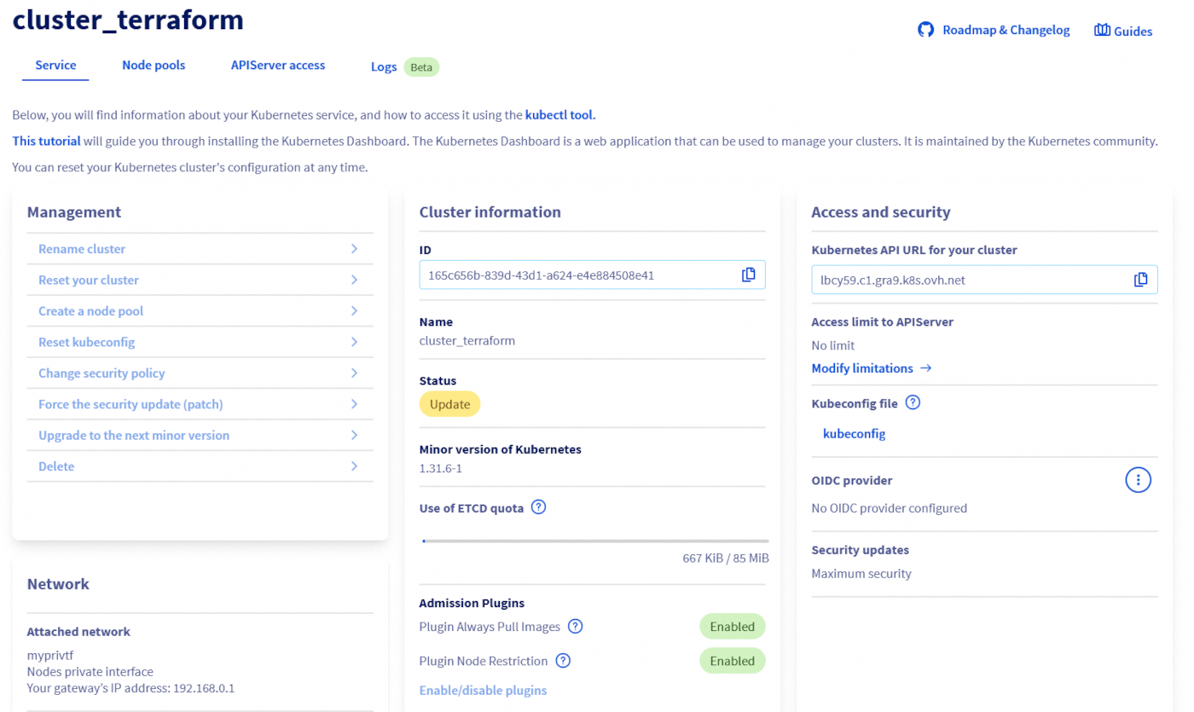The width and height of the screenshot is (1194, 712).
Task: Open the OIDC provider three-dot menu
Action: 1138,479
